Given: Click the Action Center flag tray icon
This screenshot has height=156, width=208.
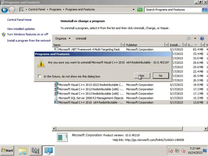Looking at the screenshot, I should pyautogui.click(x=171, y=151).
